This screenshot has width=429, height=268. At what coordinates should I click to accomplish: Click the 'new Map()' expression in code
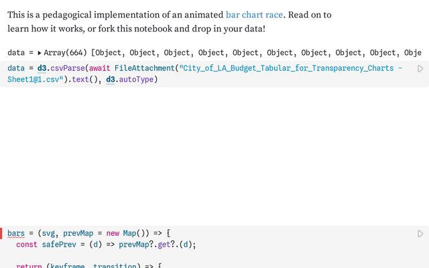pos(124,233)
